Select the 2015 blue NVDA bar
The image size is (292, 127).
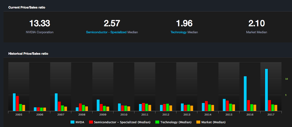(224, 105)
